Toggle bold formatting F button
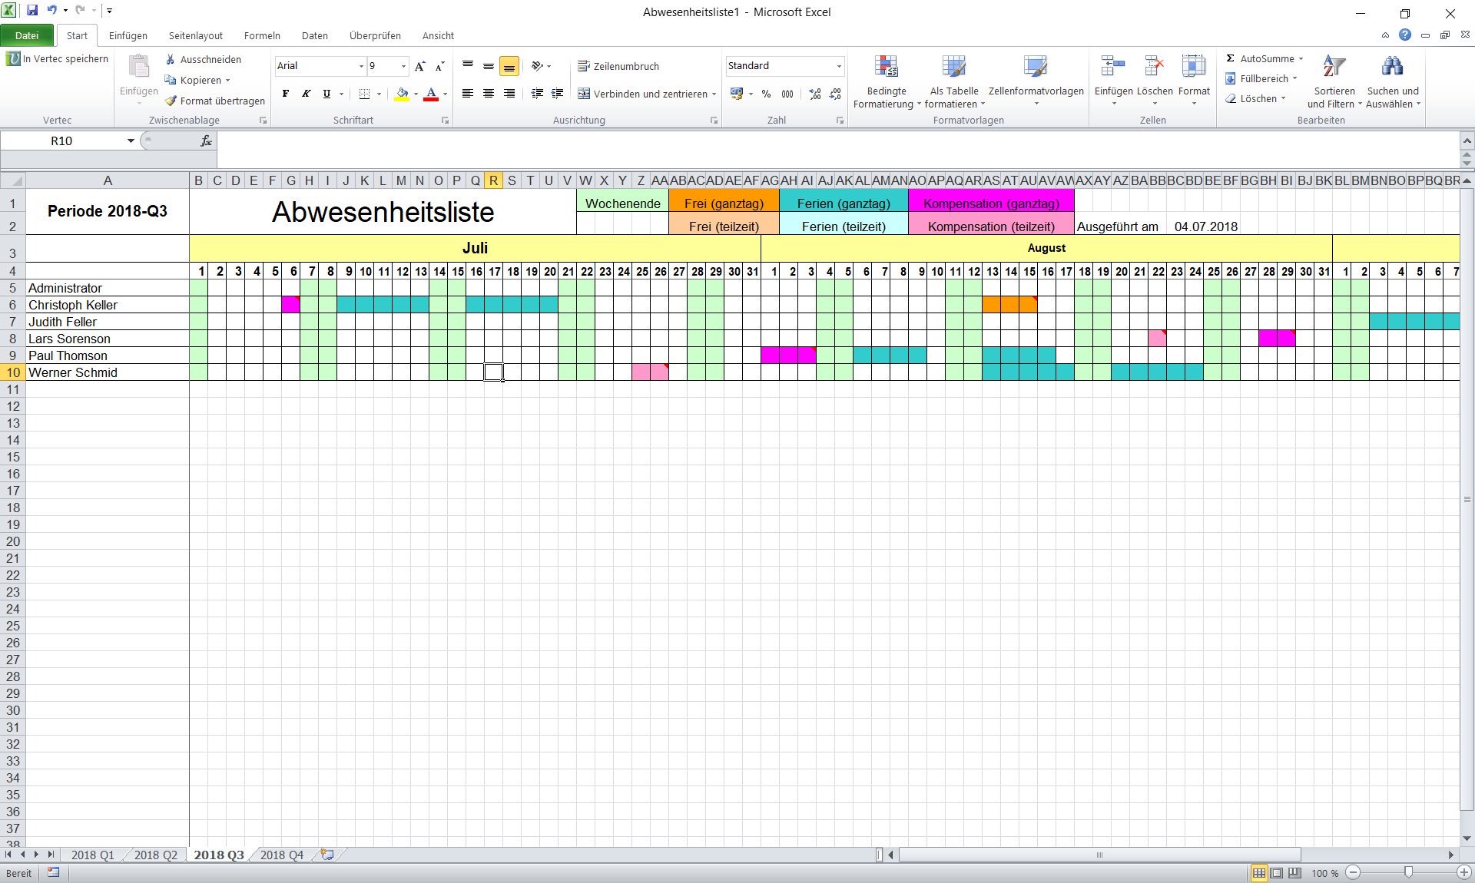This screenshot has width=1475, height=883. [x=285, y=94]
